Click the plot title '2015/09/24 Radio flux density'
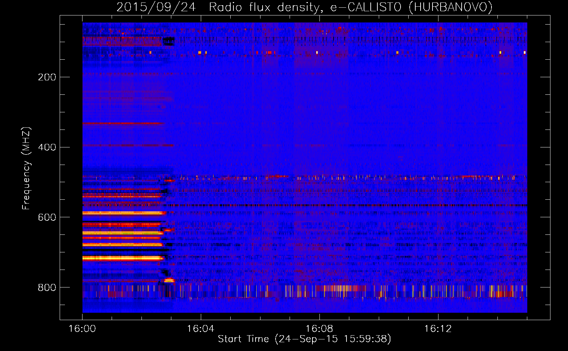This screenshot has width=568, height=351. coord(304,7)
